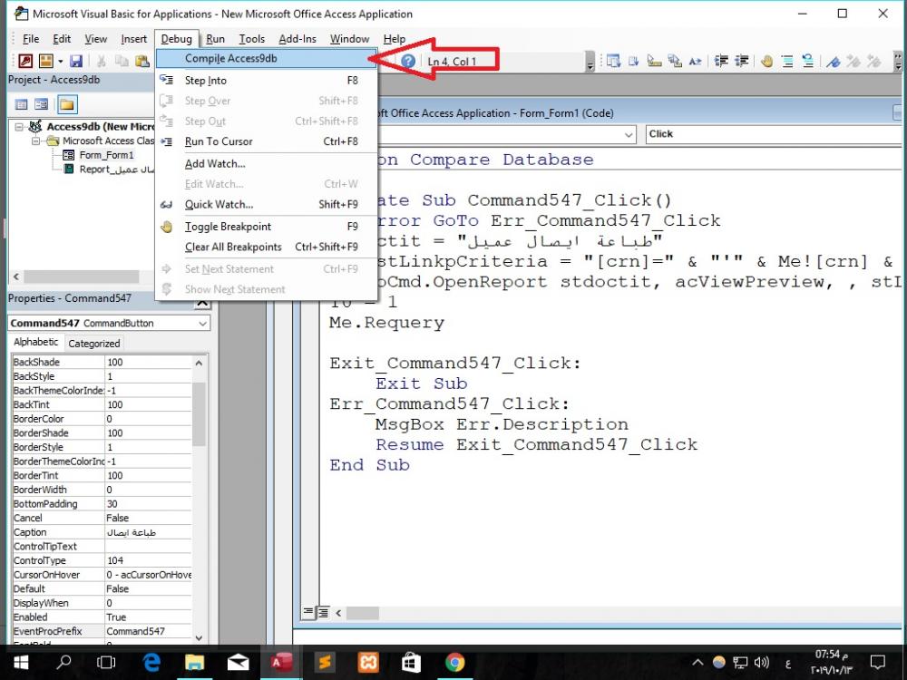907x680 pixels.
Task: Open Standard toolbar options dropdown
Action: (590, 62)
